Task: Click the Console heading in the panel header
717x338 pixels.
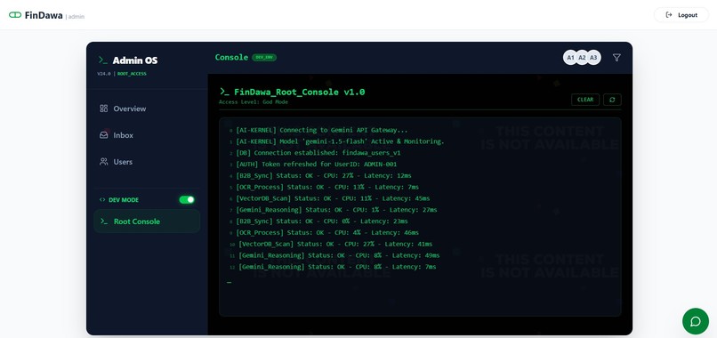Action: 231,58
